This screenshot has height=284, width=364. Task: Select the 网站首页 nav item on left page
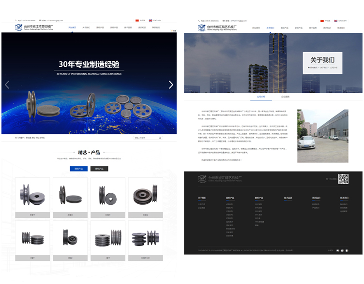pos(72,28)
